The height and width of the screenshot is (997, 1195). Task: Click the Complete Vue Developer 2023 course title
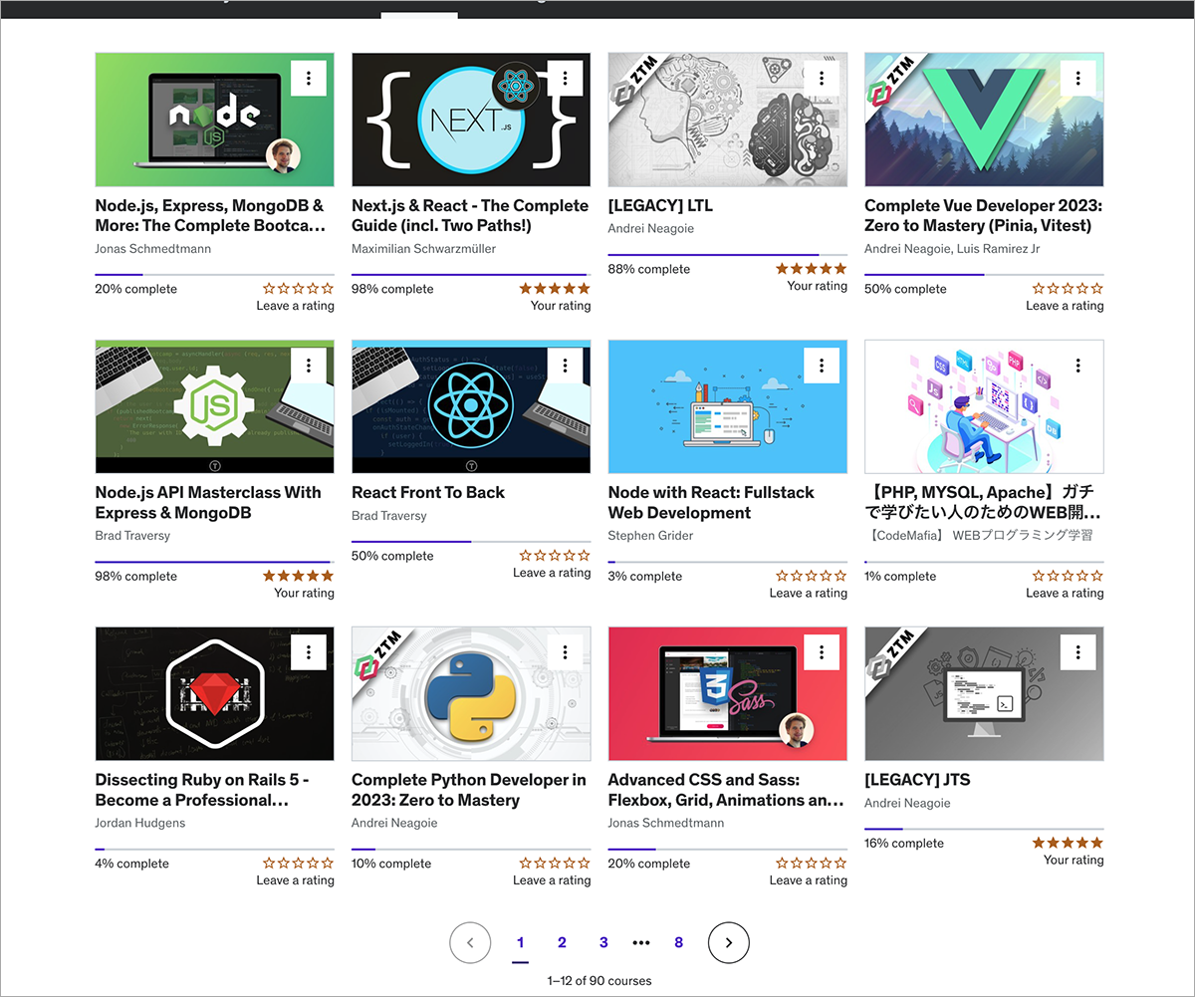pyautogui.click(x=983, y=215)
